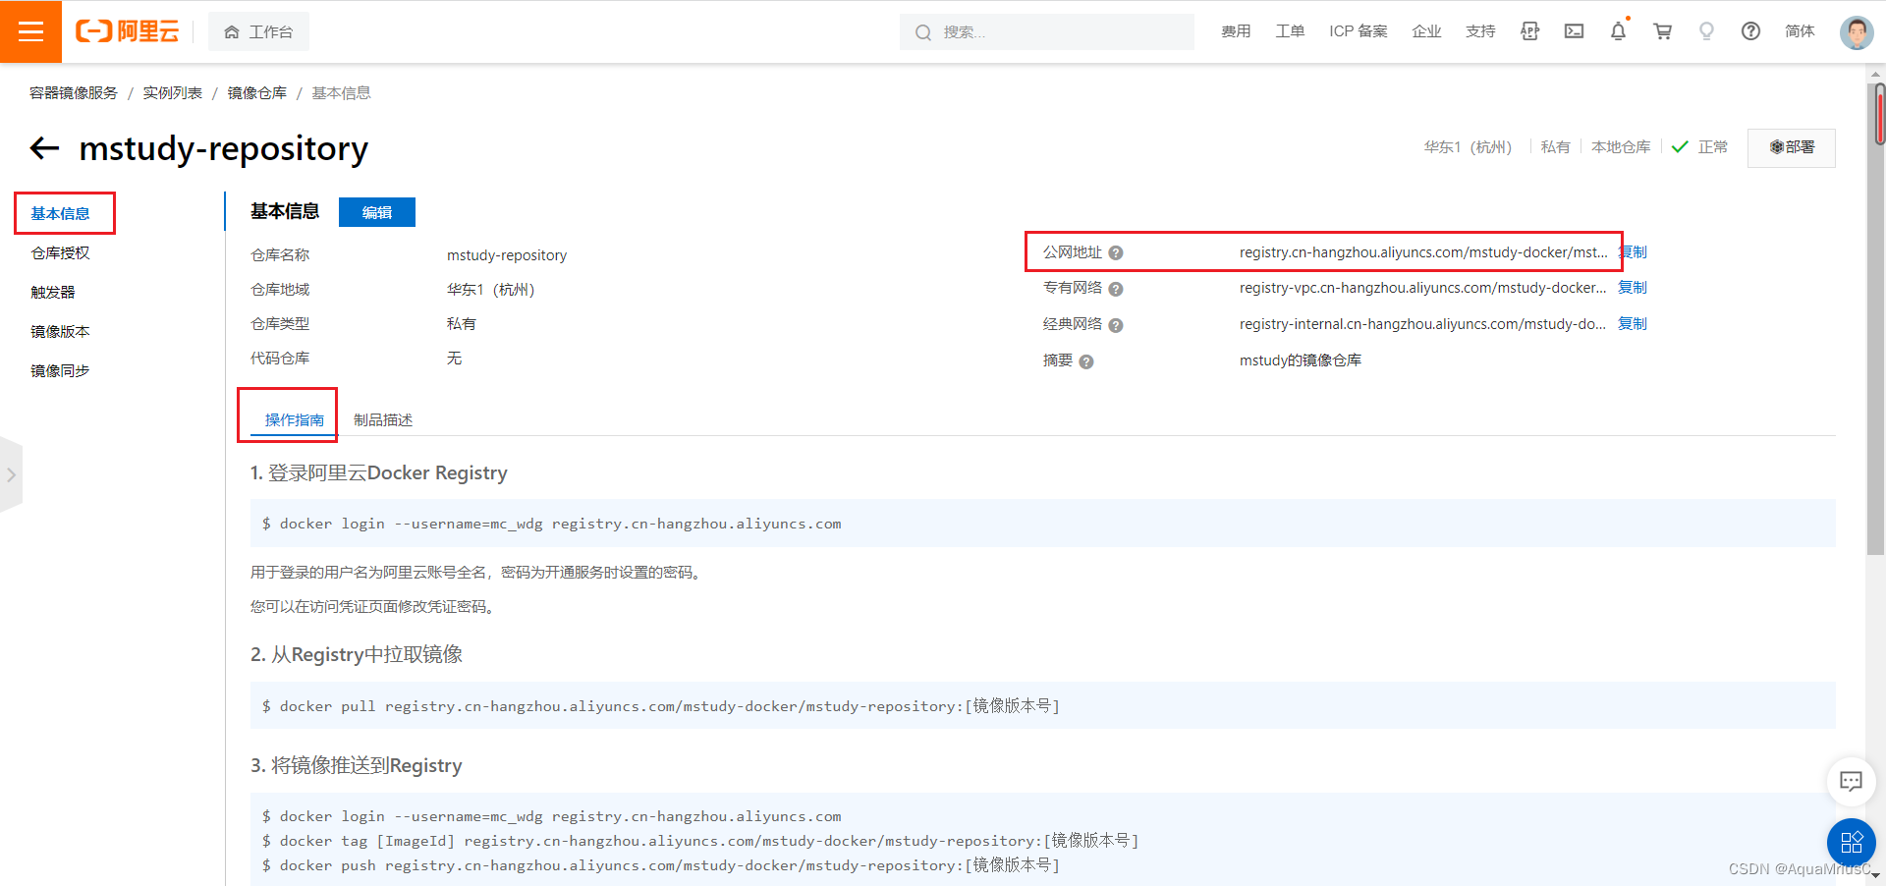Click the back arrow beside mstudy-repository
The height and width of the screenshot is (886, 1886).
click(x=45, y=148)
